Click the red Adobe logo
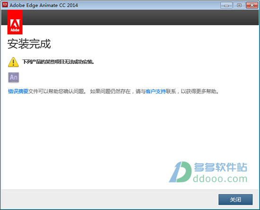260x210 pixels. pyautogui.click(x=15, y=22)
